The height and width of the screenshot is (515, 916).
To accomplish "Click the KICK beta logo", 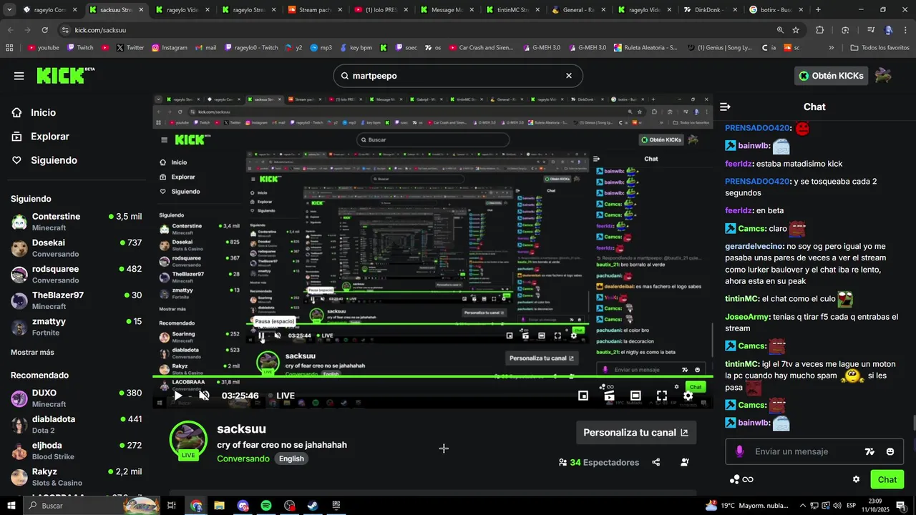I will [x=65, y=75].
